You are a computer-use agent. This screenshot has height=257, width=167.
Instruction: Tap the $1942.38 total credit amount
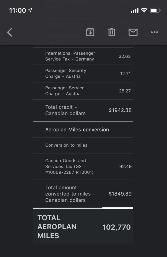point(120,110)
